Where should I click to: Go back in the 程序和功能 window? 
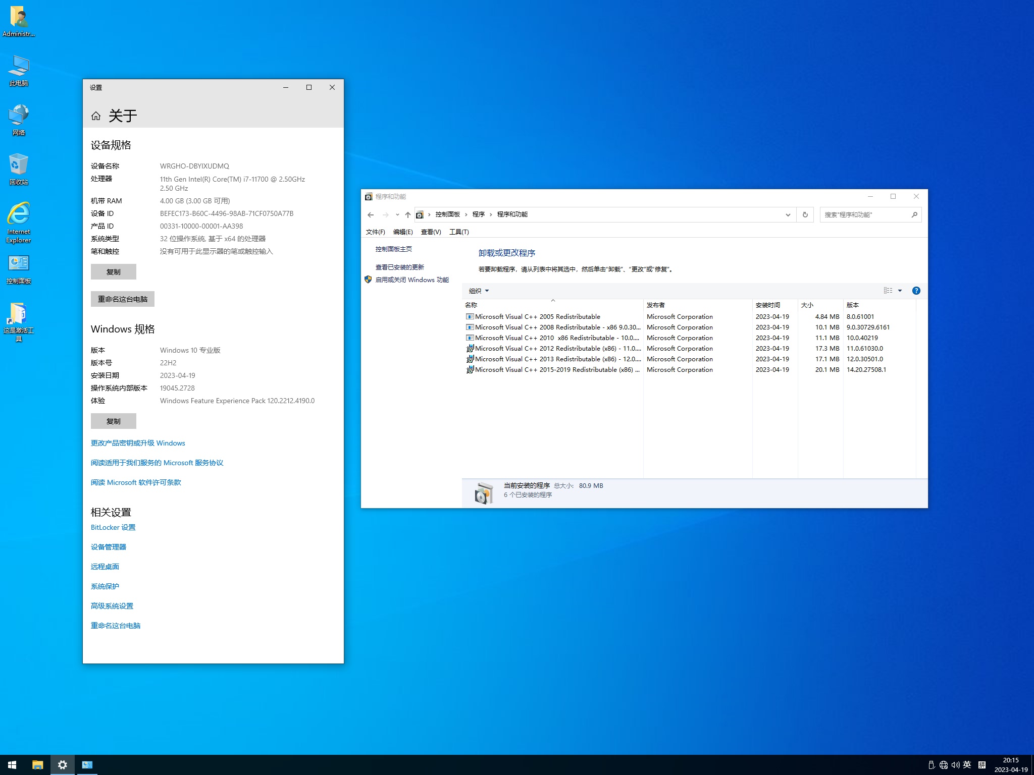coord(371,214)
